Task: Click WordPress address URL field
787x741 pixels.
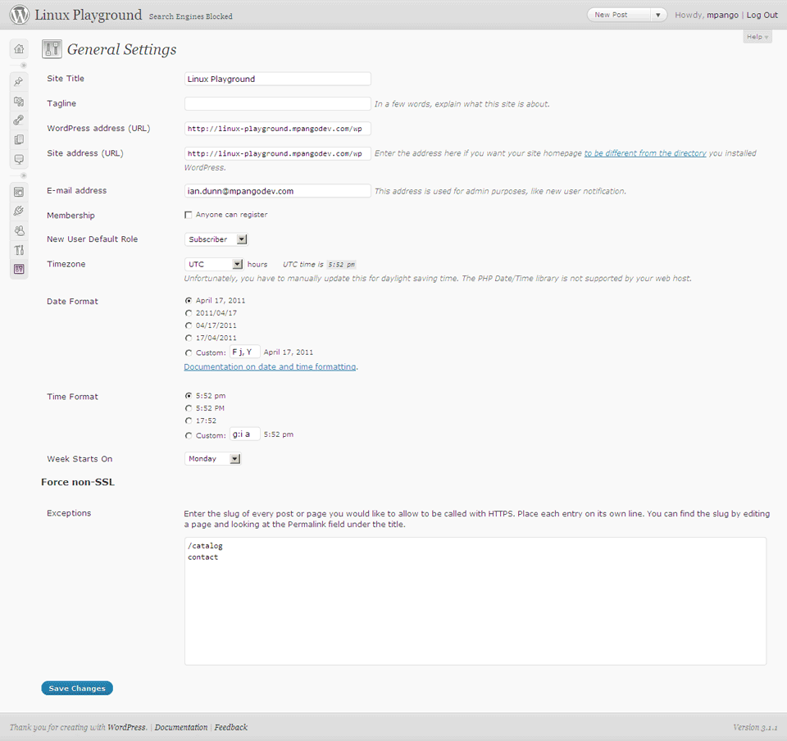Action: click(x=278, y=129)
